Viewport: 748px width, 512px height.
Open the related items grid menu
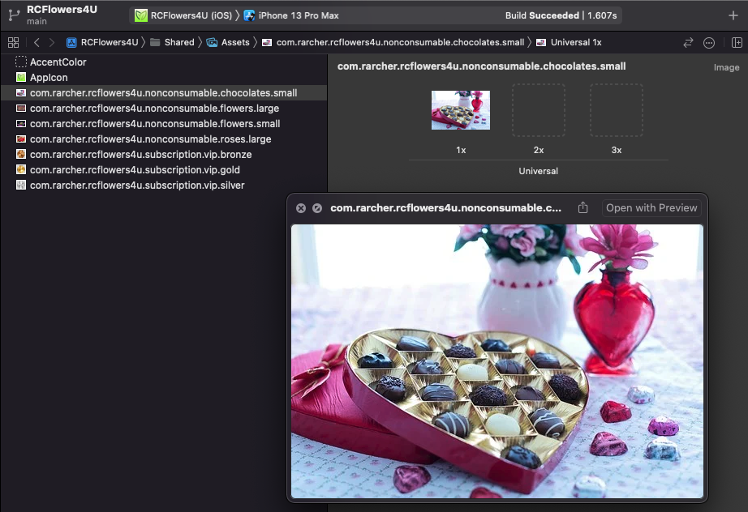13,42
